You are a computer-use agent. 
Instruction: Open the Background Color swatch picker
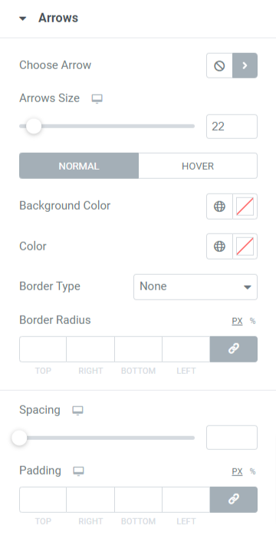pyautogui.click(x=245, y=207)
